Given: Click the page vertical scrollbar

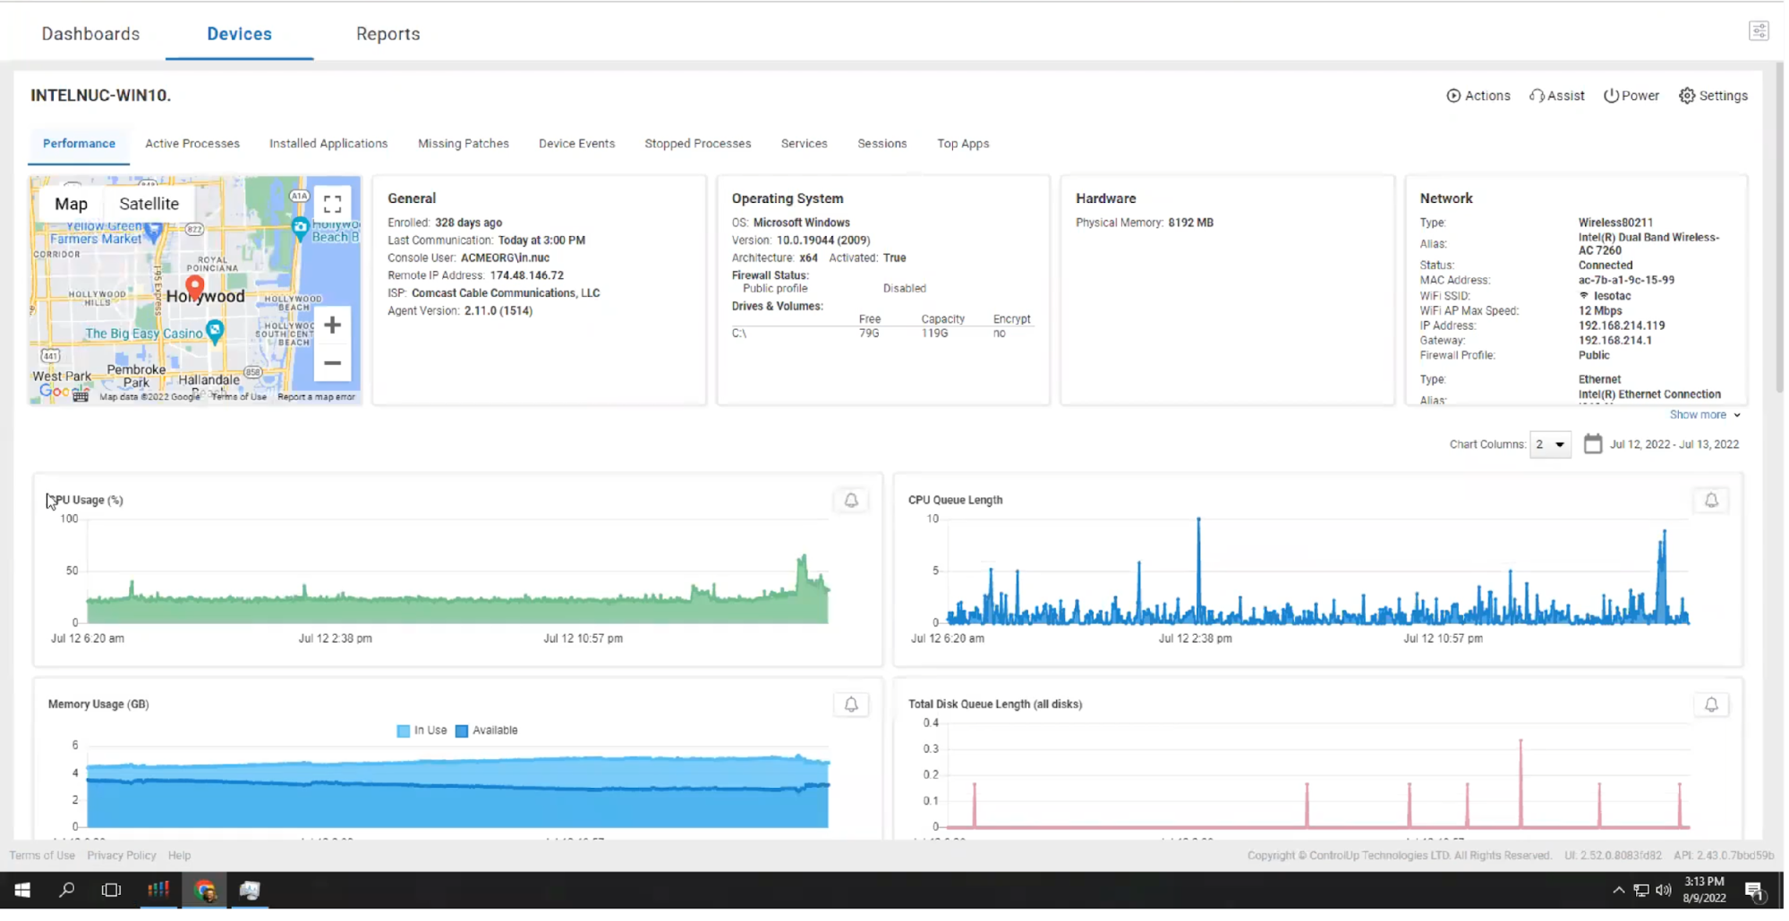Looking at the screenshot, I should tap(1778, 228).
